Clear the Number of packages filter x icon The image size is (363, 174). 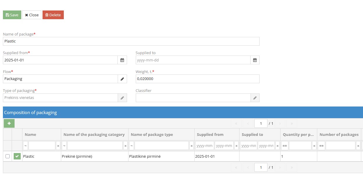tap(358, 145)
